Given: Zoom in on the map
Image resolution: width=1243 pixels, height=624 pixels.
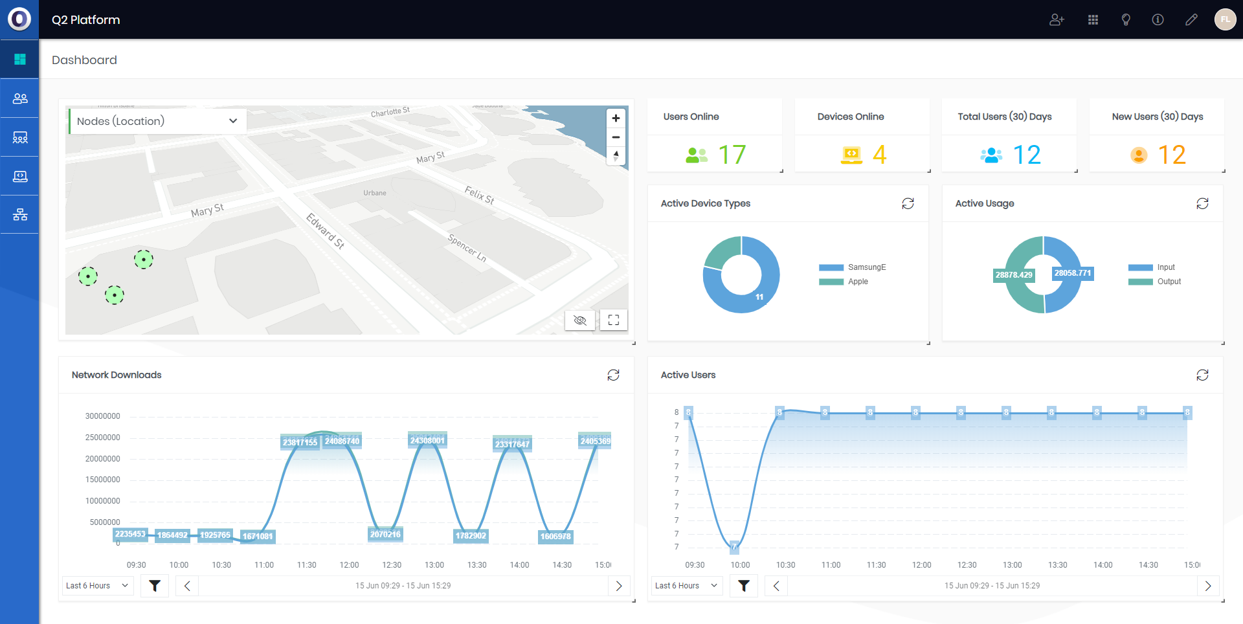Looking at the screenshot, I should pos(616,118).
